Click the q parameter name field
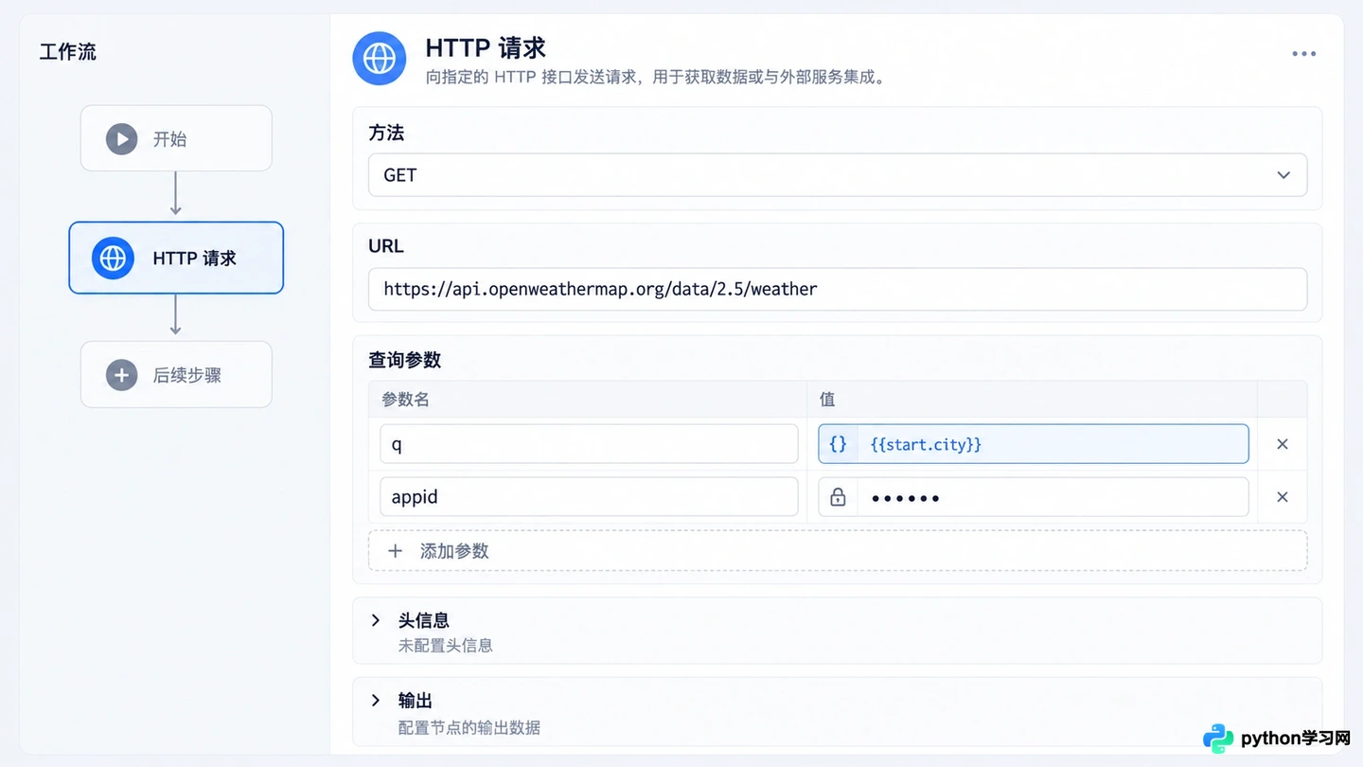This screenshot has width=1363, height=767. [589, 444]
